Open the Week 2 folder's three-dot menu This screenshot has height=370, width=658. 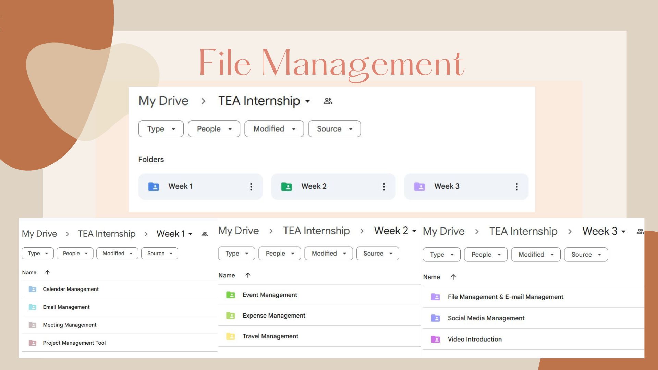point(384,187)
